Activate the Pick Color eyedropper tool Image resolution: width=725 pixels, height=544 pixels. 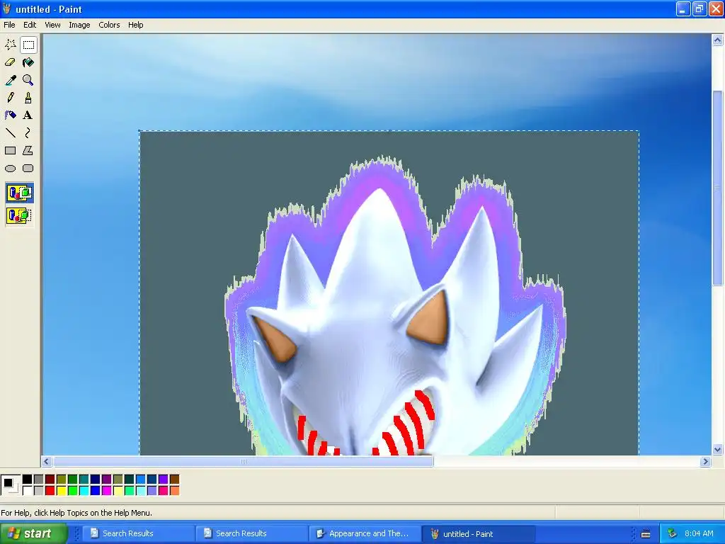10,80
